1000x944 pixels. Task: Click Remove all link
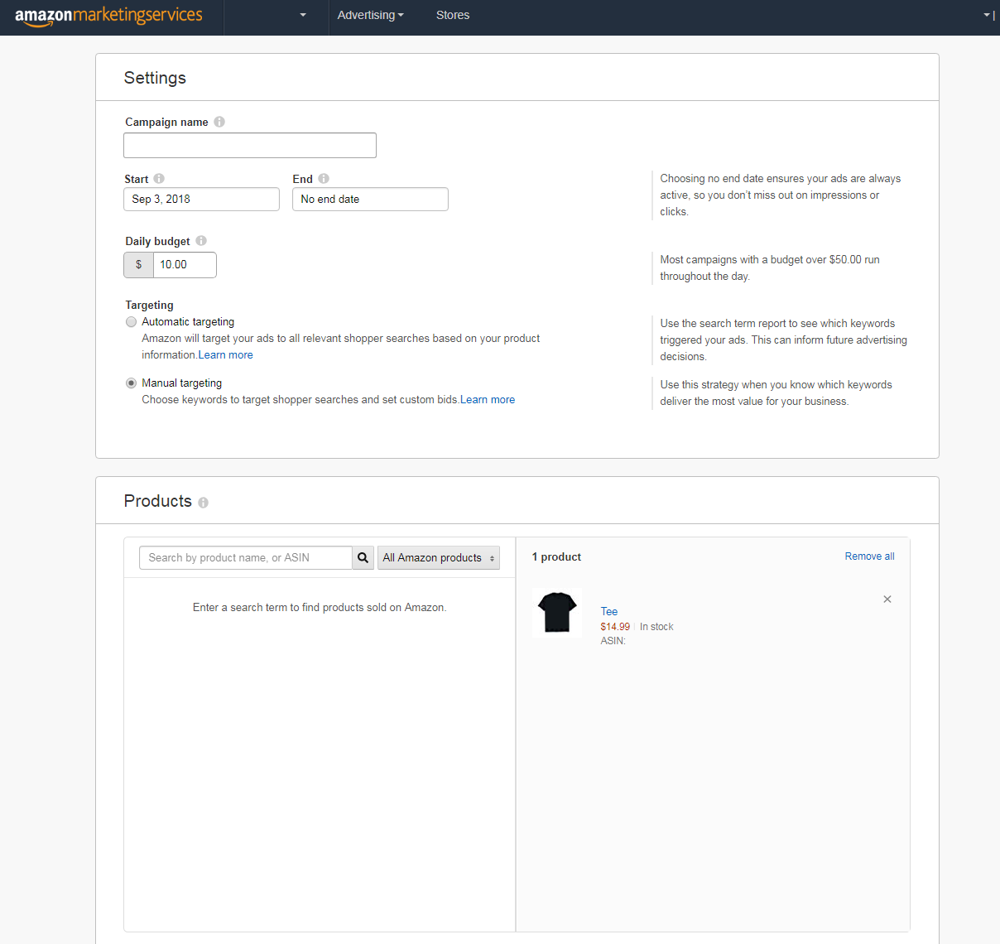869,556
